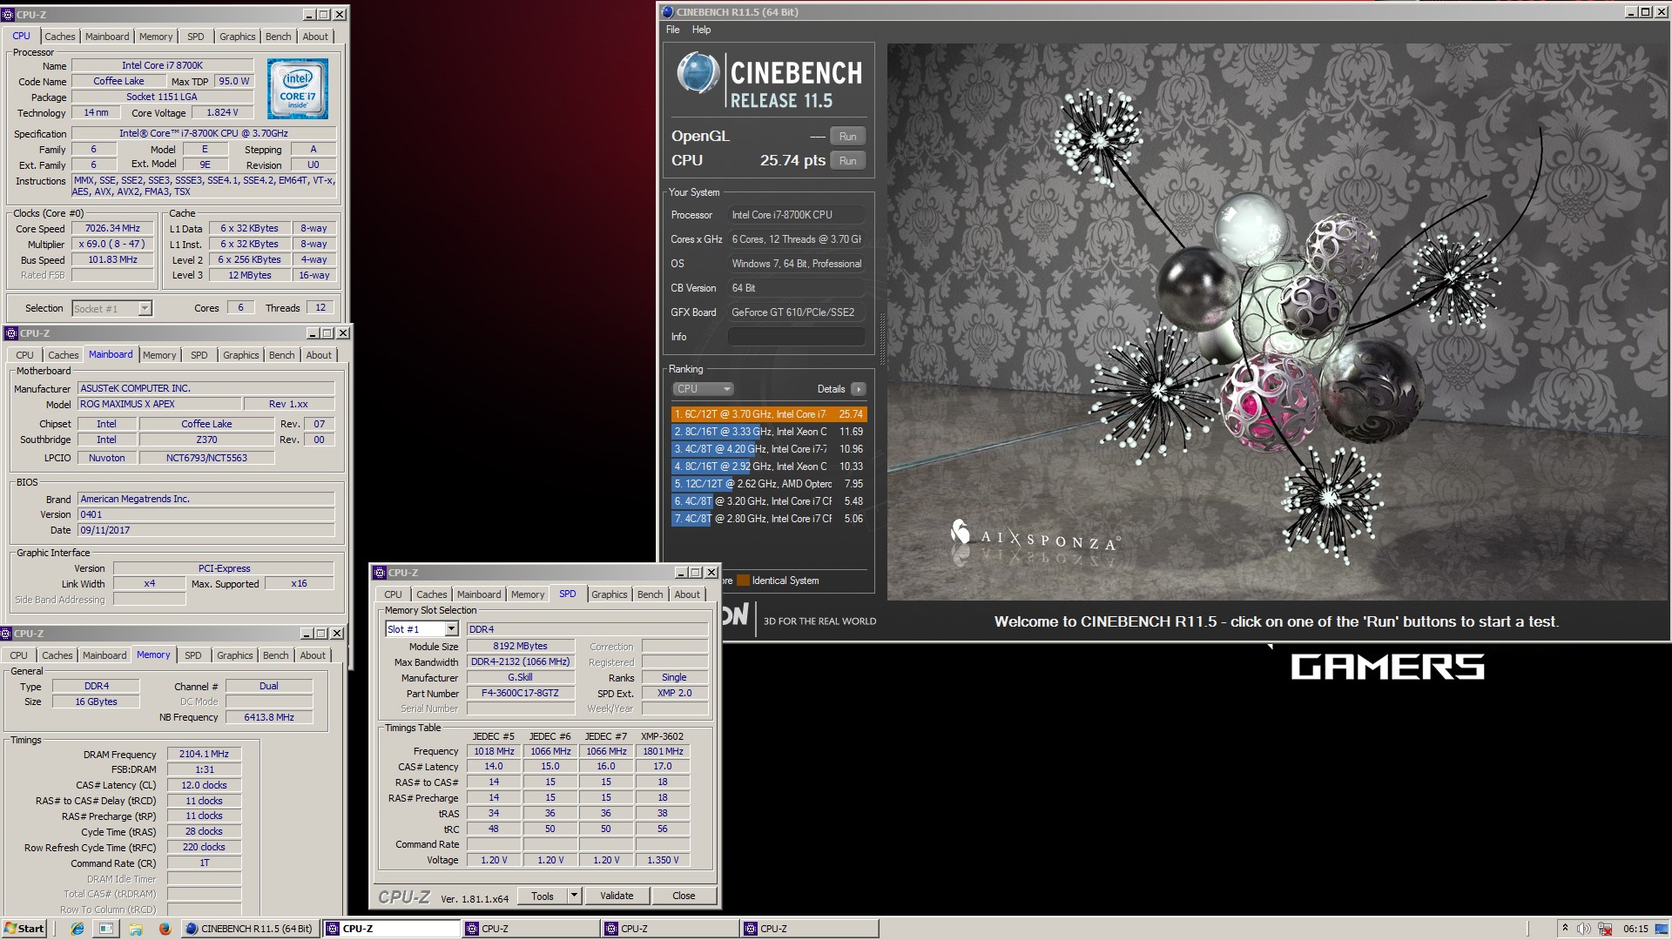Click the Validate button in CPU-Z
The image size is (1672, 940).
coord(617,896)
